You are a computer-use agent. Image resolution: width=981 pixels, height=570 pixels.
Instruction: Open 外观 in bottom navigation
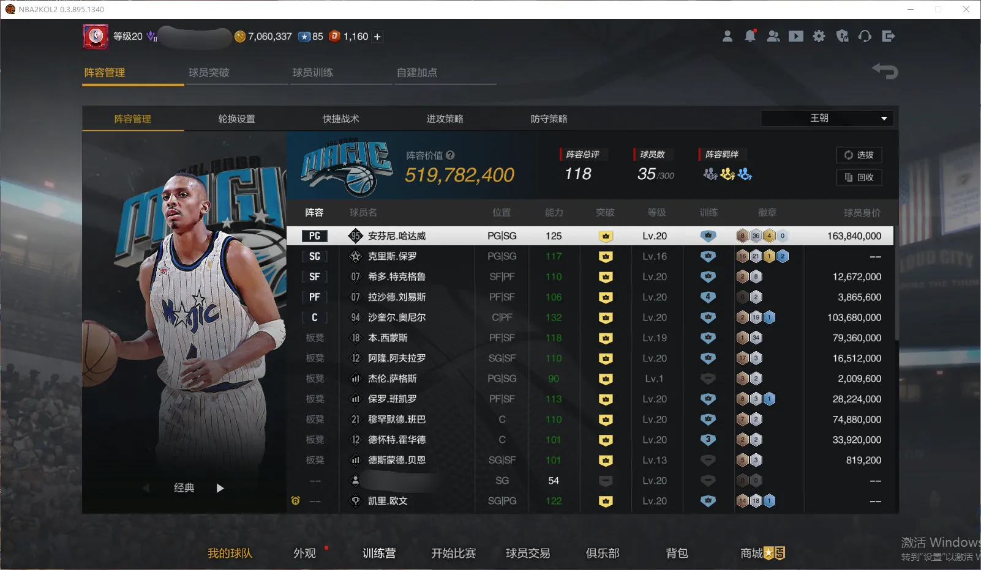(x=305, y=553)
